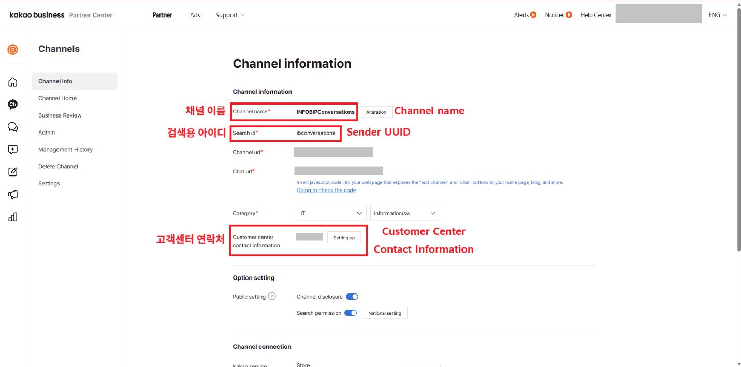741x367 pixels.
Task: Click the ibconversations search id value
Action: [316, 133]
